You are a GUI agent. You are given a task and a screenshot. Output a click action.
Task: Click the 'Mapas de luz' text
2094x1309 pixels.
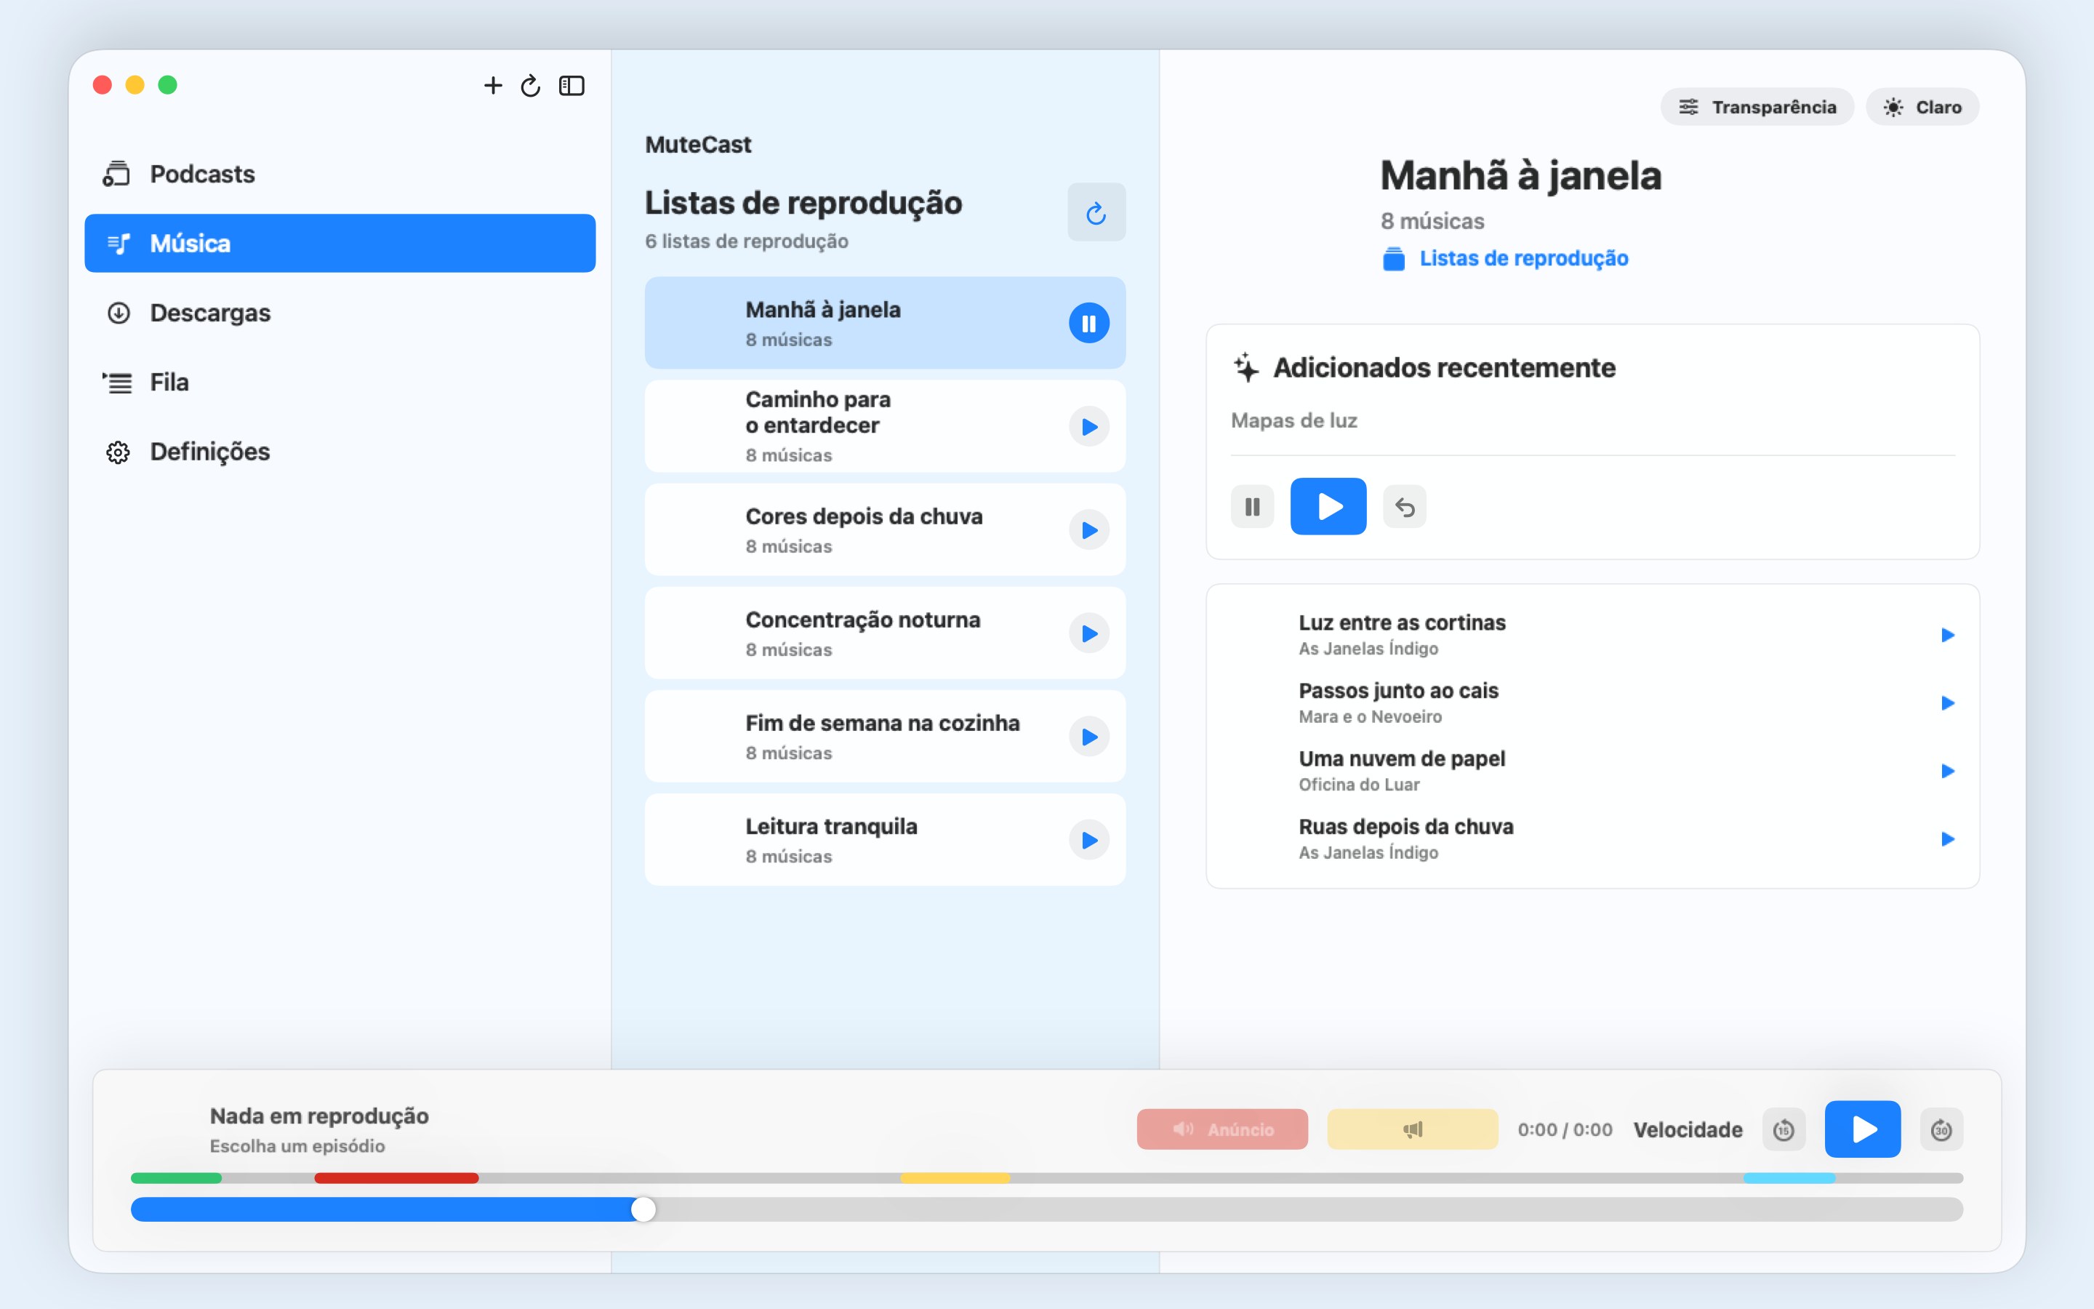[x=1293, y=421]
